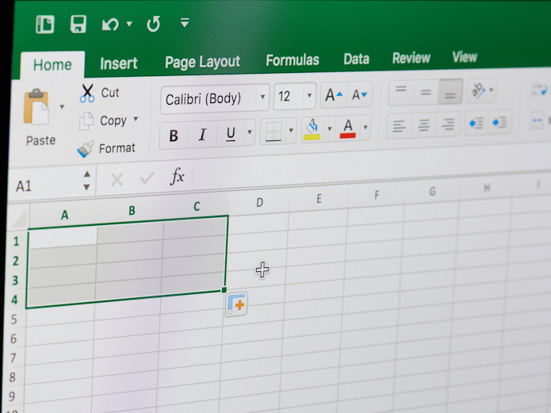Click the Undo arrow icon

point(110,25)
